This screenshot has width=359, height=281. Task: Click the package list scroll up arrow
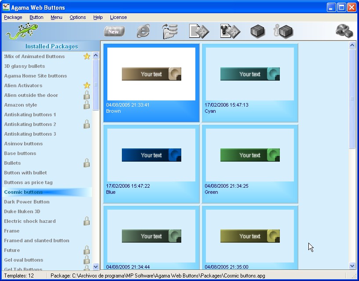coord(96,55)
